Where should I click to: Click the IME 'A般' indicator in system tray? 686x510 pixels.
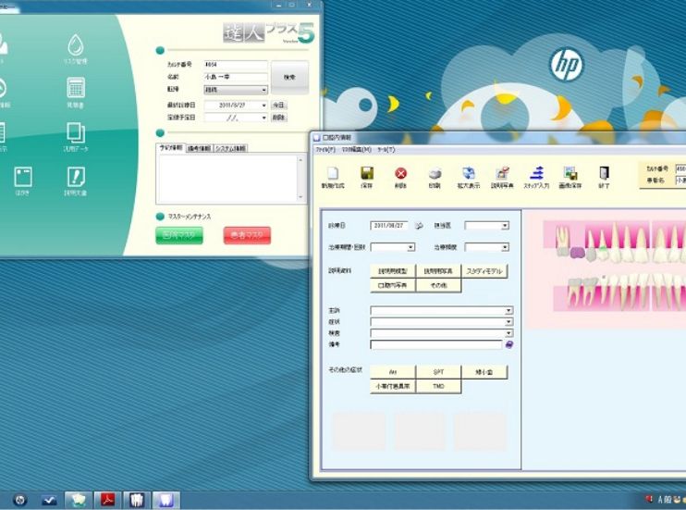[664, 500]
